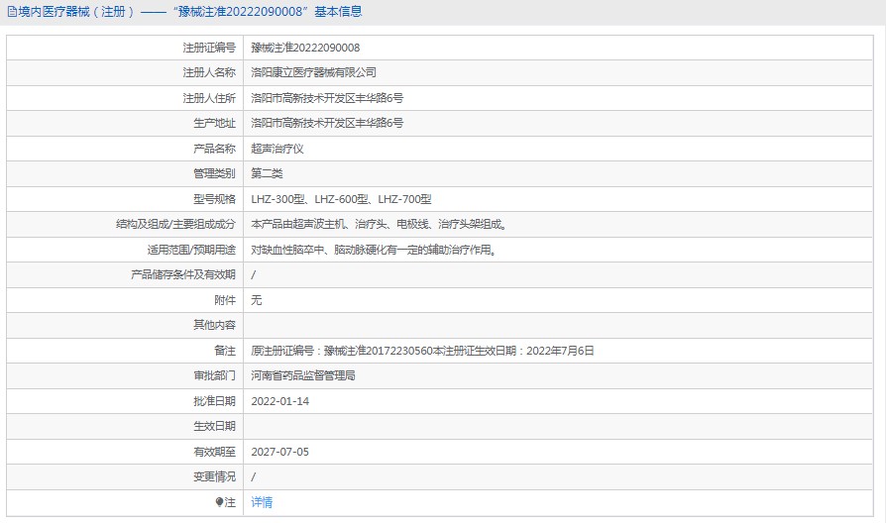
Task: Click the 变更情况 row label
Action: (214, 476)
